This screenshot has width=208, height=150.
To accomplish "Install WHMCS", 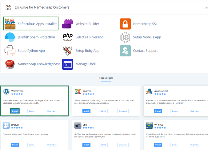I will point(158,145).
